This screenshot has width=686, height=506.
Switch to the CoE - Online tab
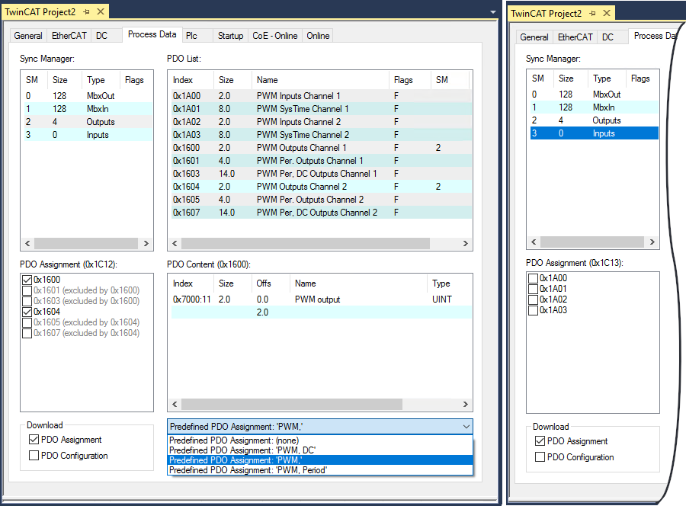pyautogui.click(x=274, y=36)
